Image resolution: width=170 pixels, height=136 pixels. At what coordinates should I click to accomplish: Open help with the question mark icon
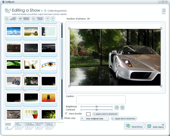point(163,11)
